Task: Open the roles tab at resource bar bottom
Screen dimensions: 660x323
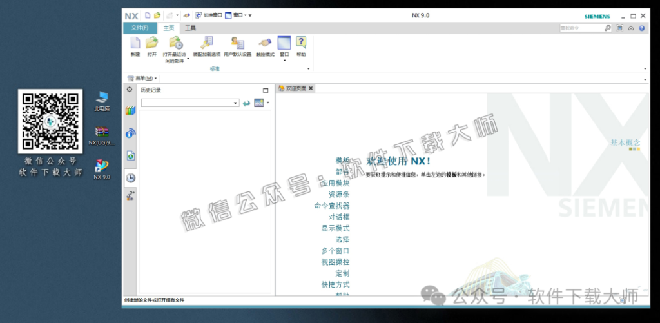Action: pyautogui.click(x=130, y=195)
